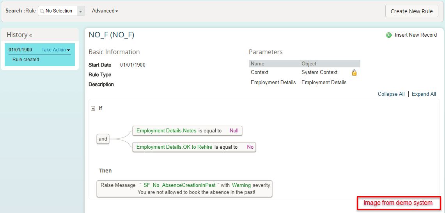The height and width of the screenshot is (213, 445).
Task: Click the green Insert New Record plus icon
Action: click(388, 35)
